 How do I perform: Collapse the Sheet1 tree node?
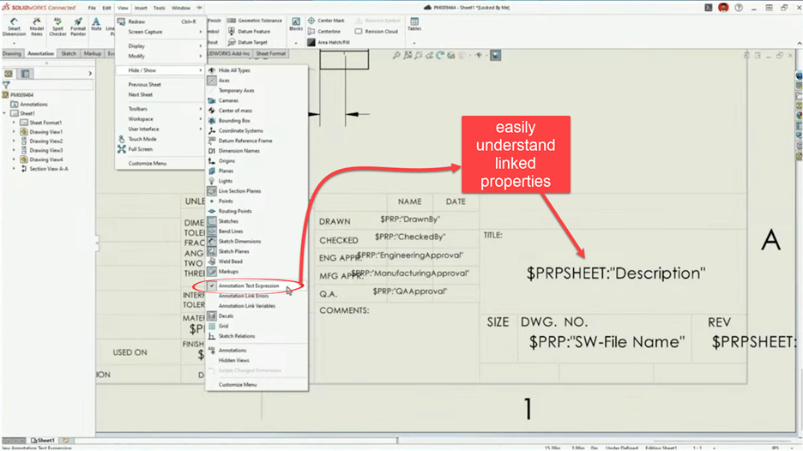click(x=5, y=113)
